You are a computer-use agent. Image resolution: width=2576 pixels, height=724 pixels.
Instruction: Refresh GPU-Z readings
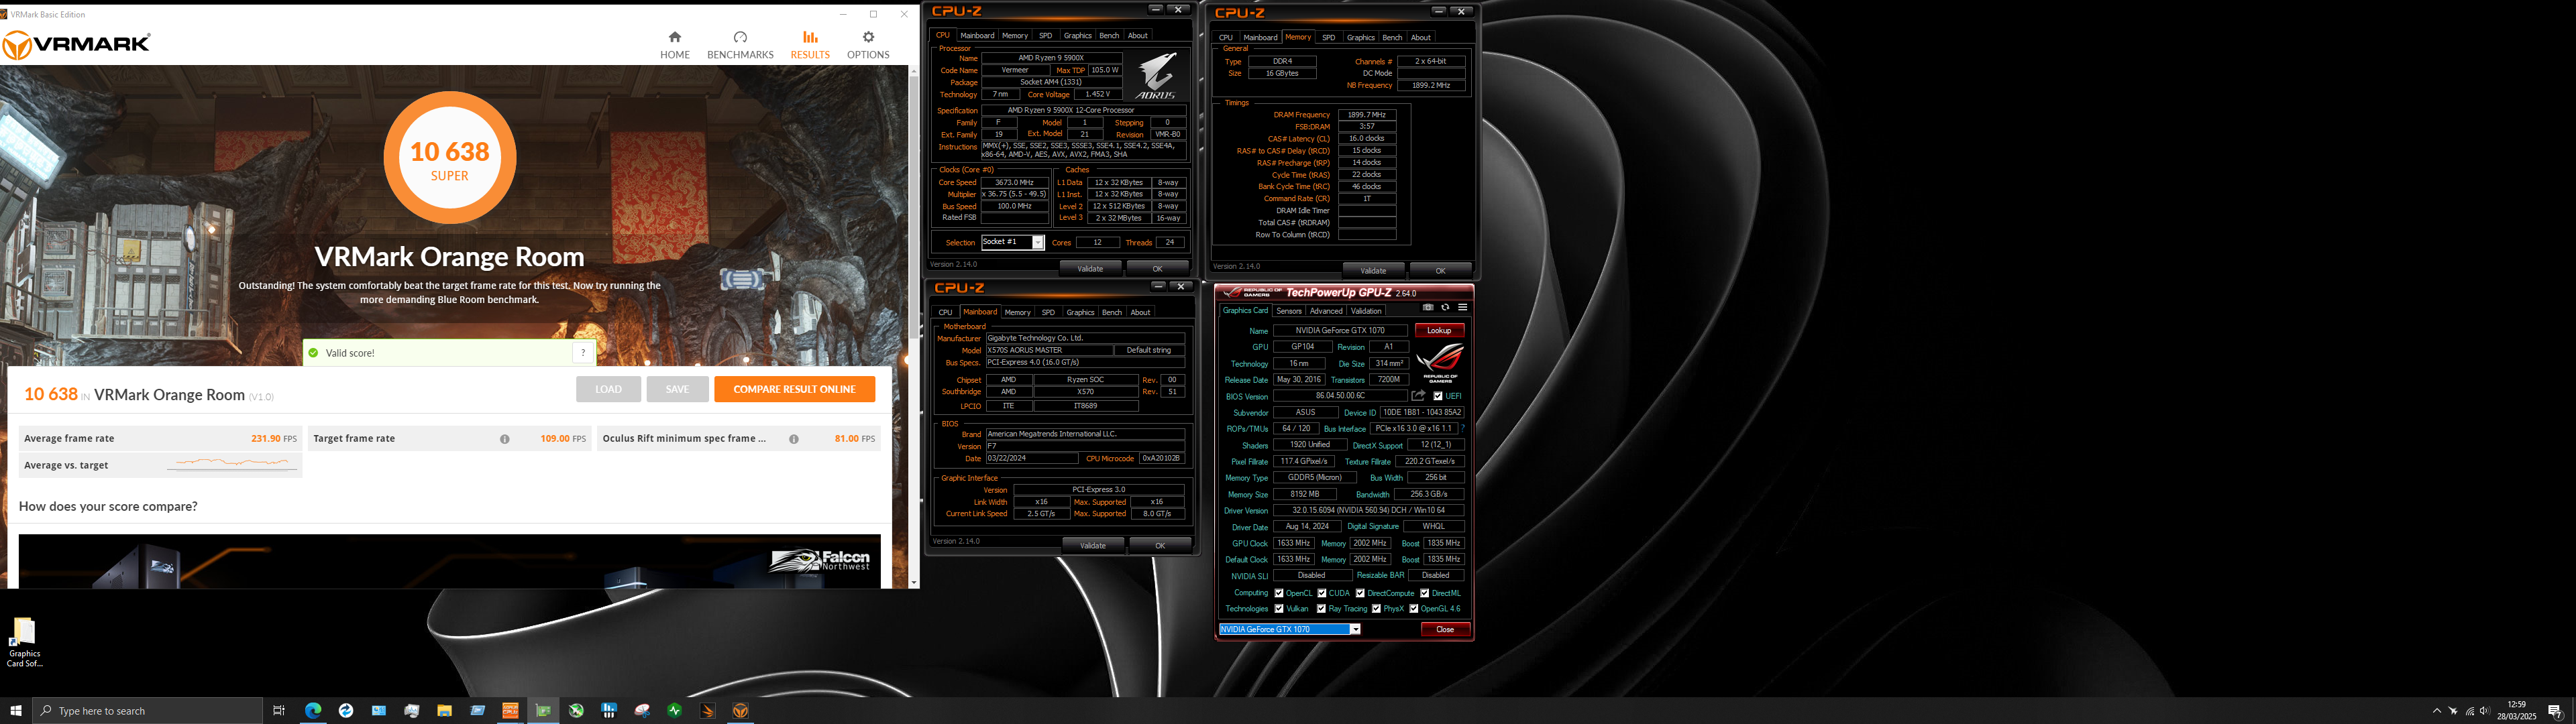(x=1445, y=307)
